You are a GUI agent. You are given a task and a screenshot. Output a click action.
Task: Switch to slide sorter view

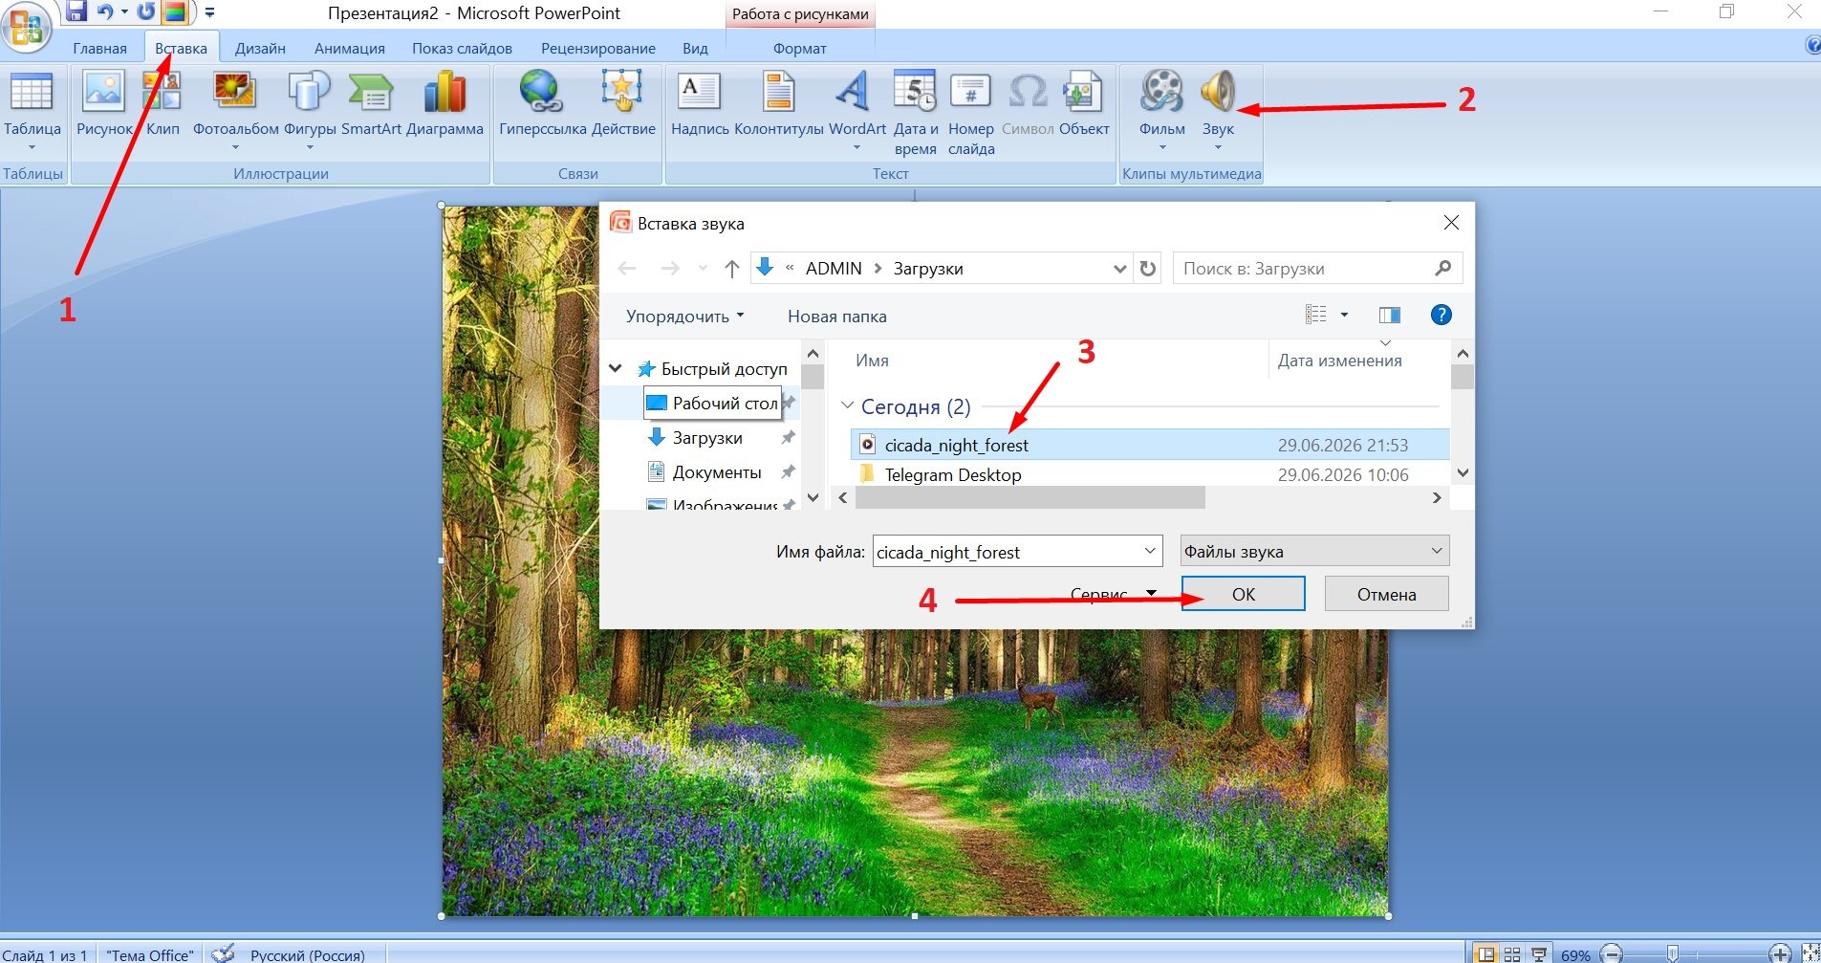click(1512, 954)
